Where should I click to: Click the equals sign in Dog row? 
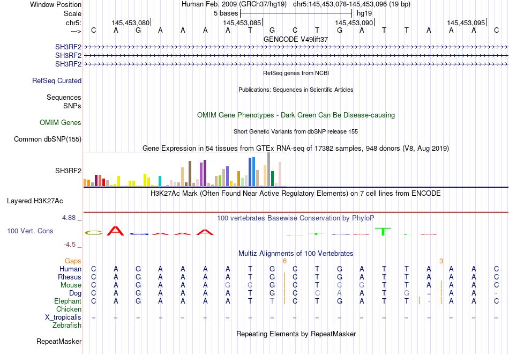coord(429,293)
